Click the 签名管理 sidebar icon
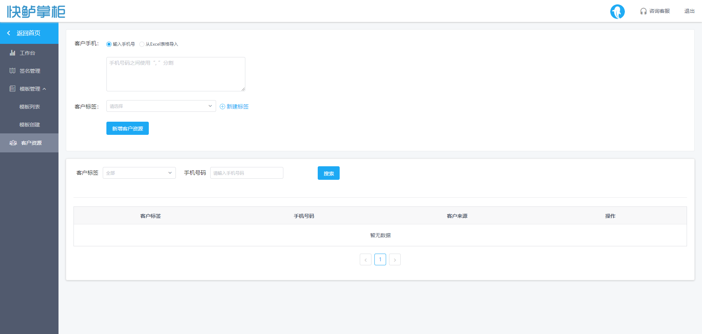The width and height of the screenshot is (702, 334). [12, 71]
